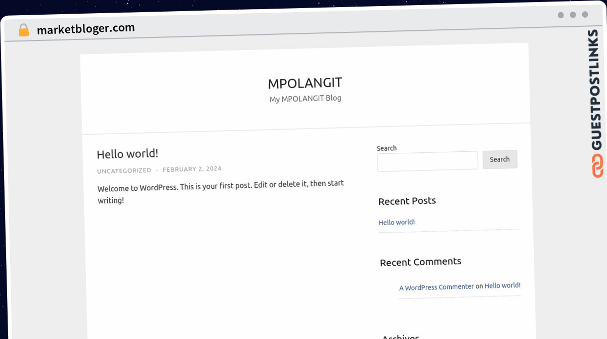This screenshot has width=607, height=339.
Task: Click the marketbloger.com address text
Action: 86,29
